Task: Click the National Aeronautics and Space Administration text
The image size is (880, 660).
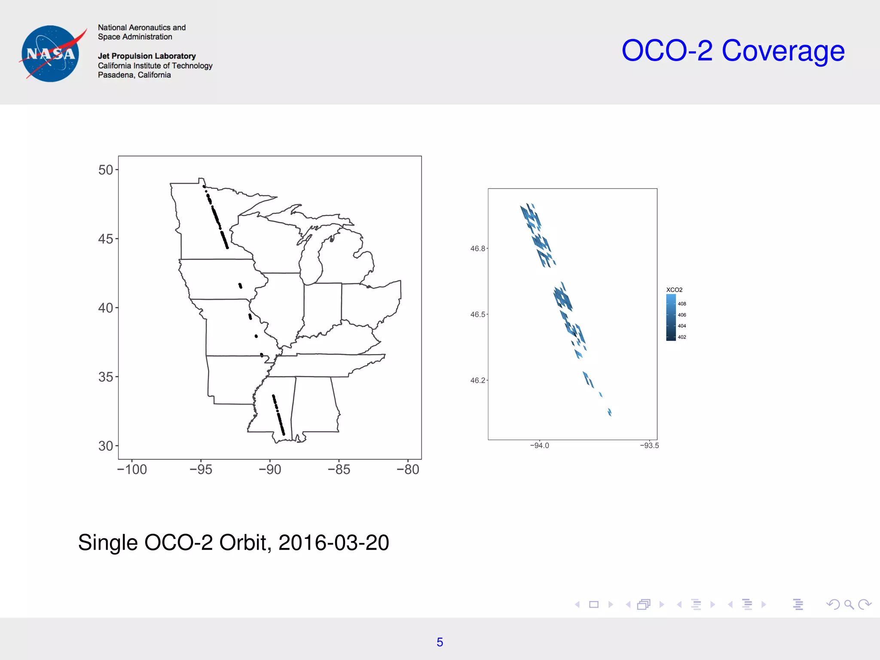Action: coord(142,32)
